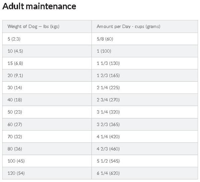This screenshot has height=182, width=200.
Task: Click the 30 (14) weight cell
Action: coord(47,87)
